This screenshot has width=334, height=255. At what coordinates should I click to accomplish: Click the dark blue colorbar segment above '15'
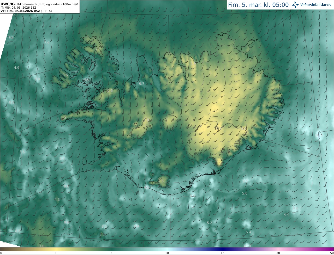pyautogui.click(x=223, y=249)
